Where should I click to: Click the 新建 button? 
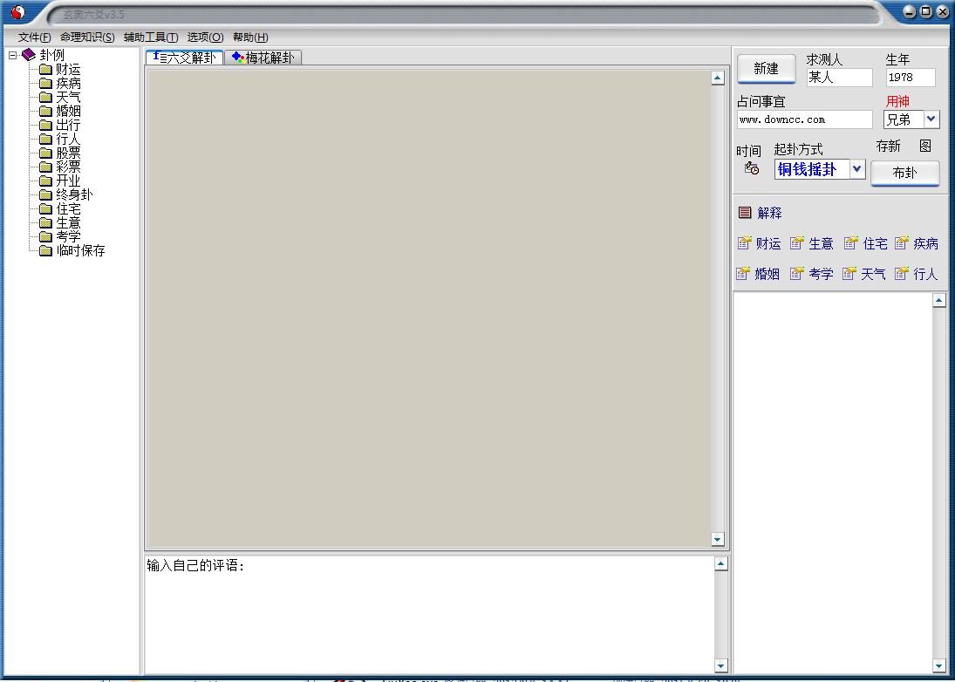[x=767, y=69]
